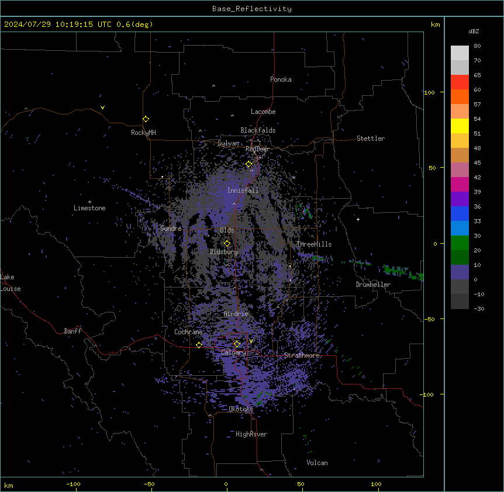The image size is (504, 492).
Task: Select the Cochrane label
Action: [188, 332]
